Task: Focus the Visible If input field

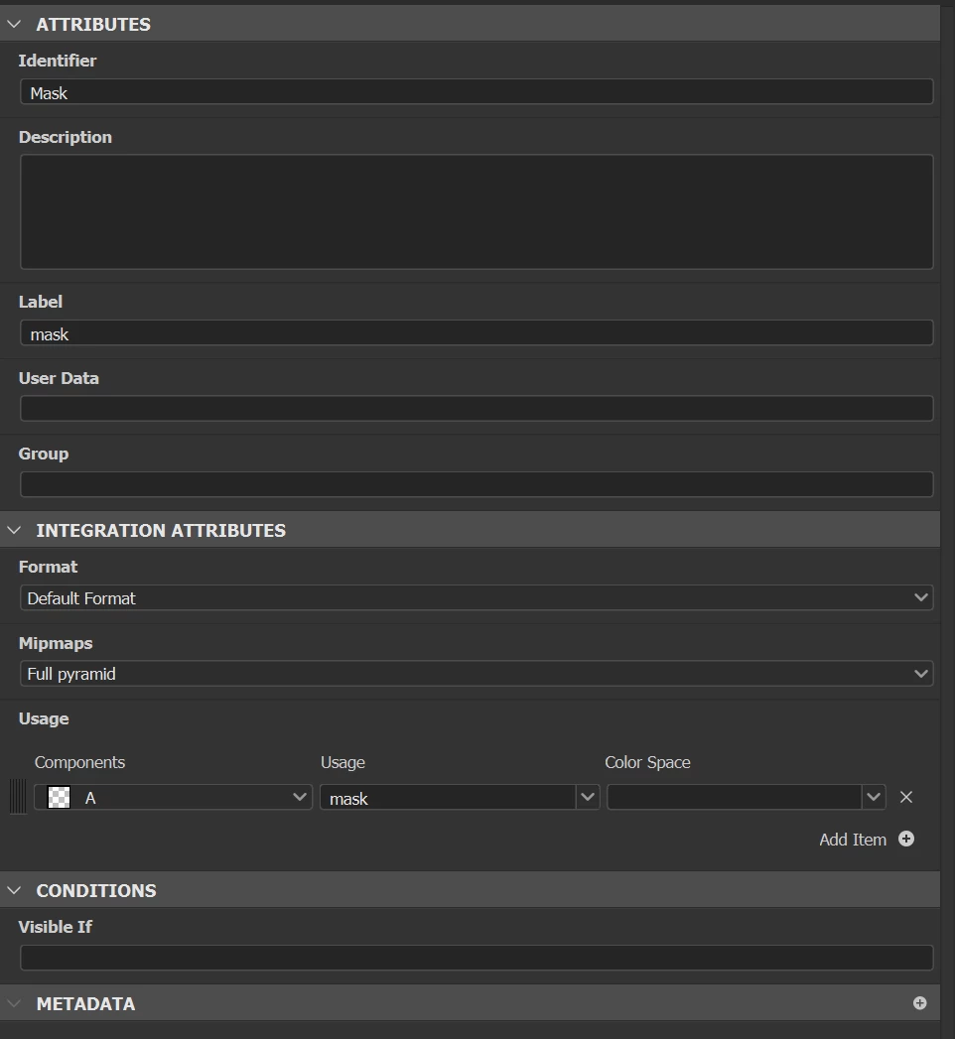Action: pos(477,958)
